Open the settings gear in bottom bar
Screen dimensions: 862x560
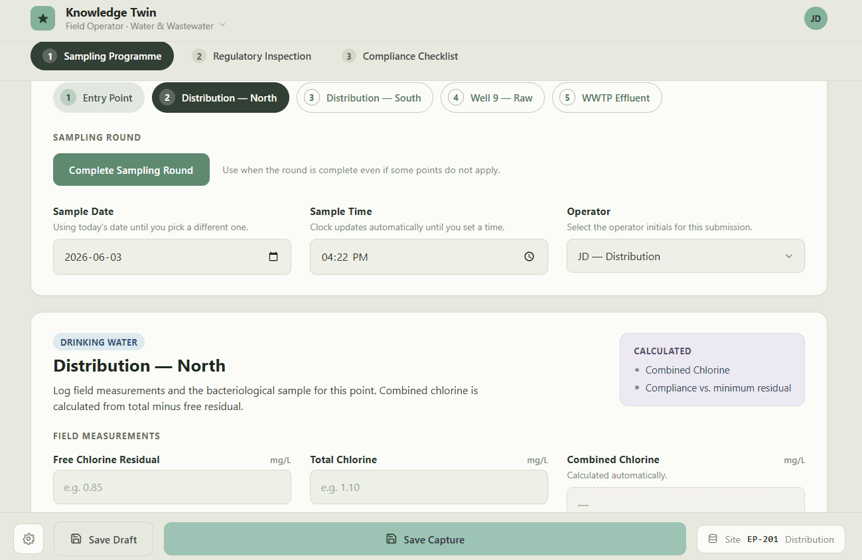click(29, 539)
